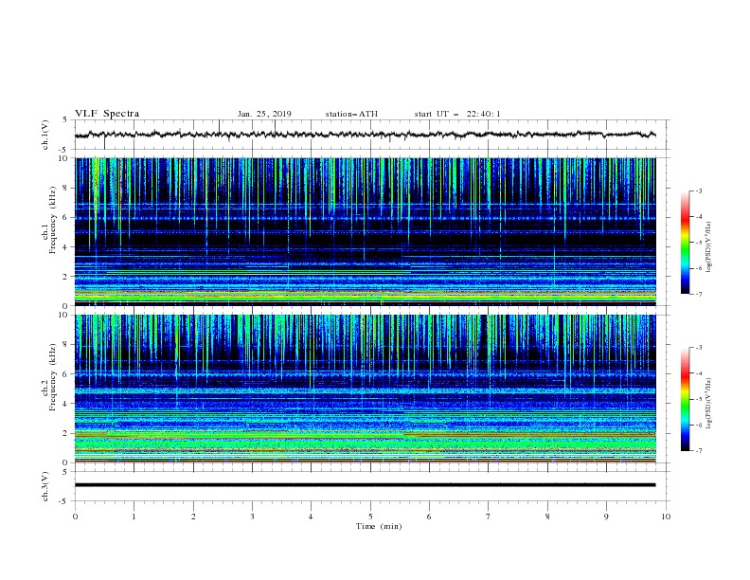Click the "5" tick on time axis
The height and width of the screenshot is (580, 750).
pyautogui.click(x=370, y=517)
